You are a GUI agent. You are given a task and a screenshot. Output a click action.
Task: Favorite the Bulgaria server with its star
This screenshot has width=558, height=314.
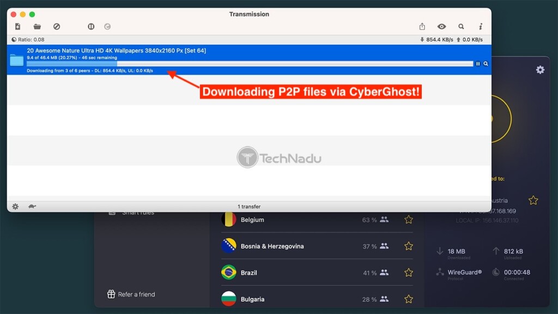pos(409,299)
